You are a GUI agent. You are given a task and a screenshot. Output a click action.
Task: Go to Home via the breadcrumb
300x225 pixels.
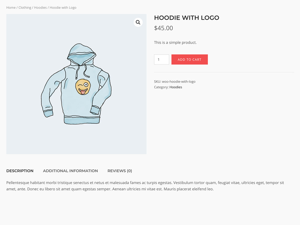click(x=11, y=7)
